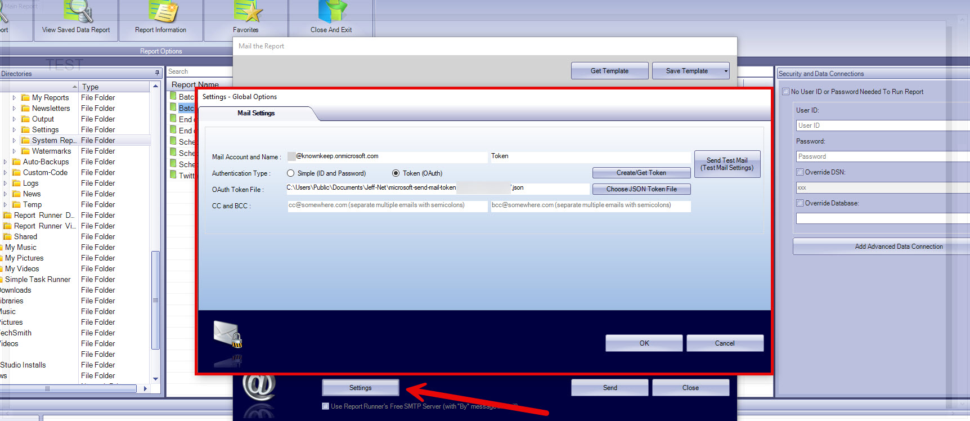Open Report Information toolbar icon
Image resolution: width=970 pixels, height=421 pixels.
tap(162, 11)
